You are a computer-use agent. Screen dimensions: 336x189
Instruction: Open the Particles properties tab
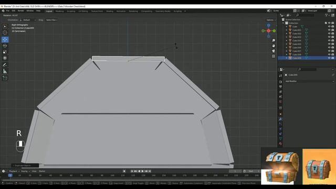click(280, 124)
